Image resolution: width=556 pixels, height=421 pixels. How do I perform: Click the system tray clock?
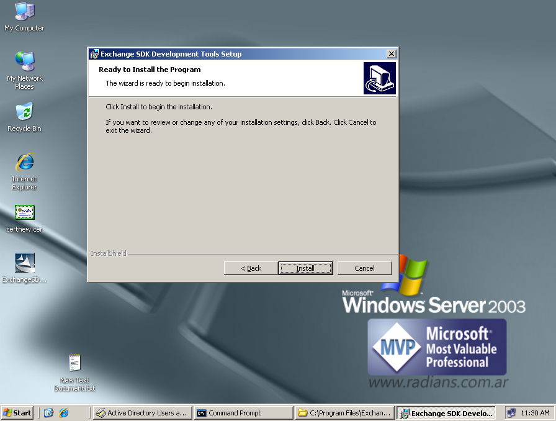pyautogui.click(x=535, y=413)
